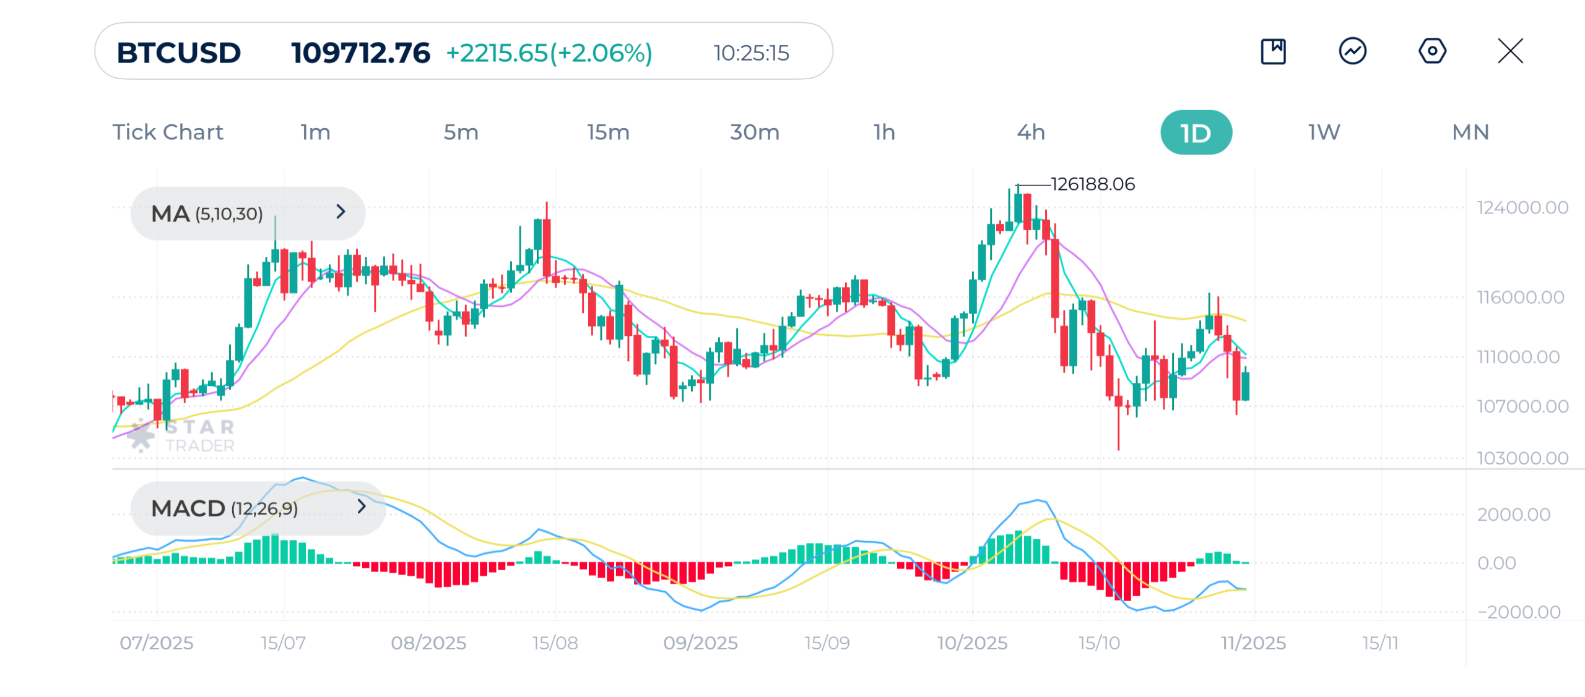This screenshot has height=697, width=1585.
Task: Click the save chart bookmark icon
Action: [1273, 51]
